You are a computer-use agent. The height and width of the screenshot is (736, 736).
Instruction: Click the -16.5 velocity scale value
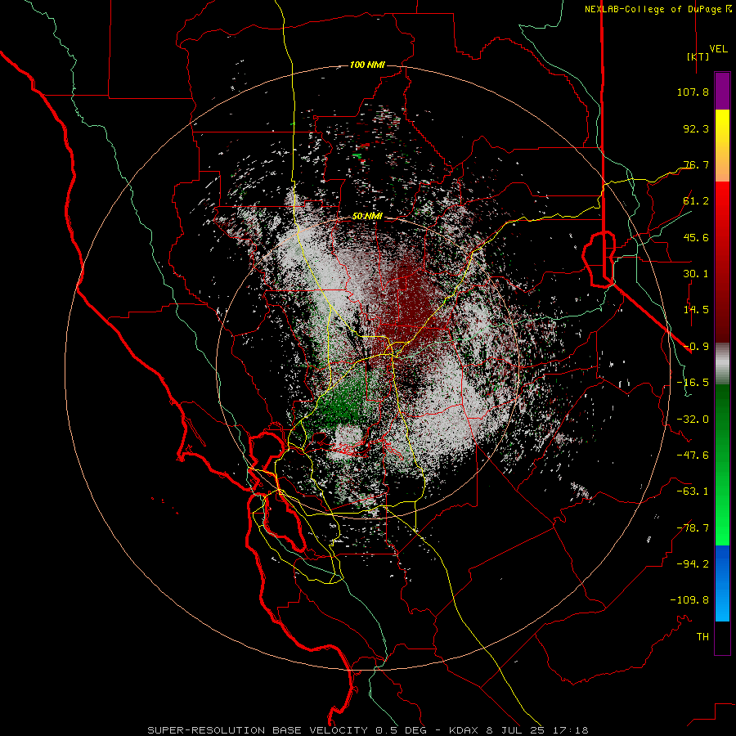pyautogui.click(x=693, y=383)
